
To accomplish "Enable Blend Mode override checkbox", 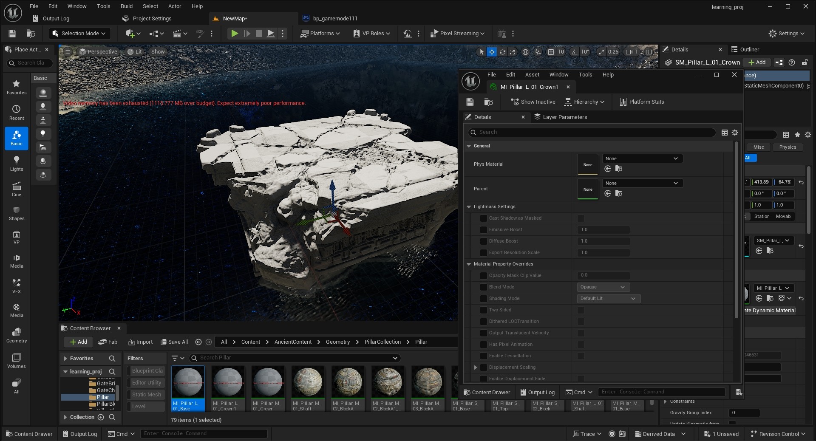I will click(x=484, y=287).
